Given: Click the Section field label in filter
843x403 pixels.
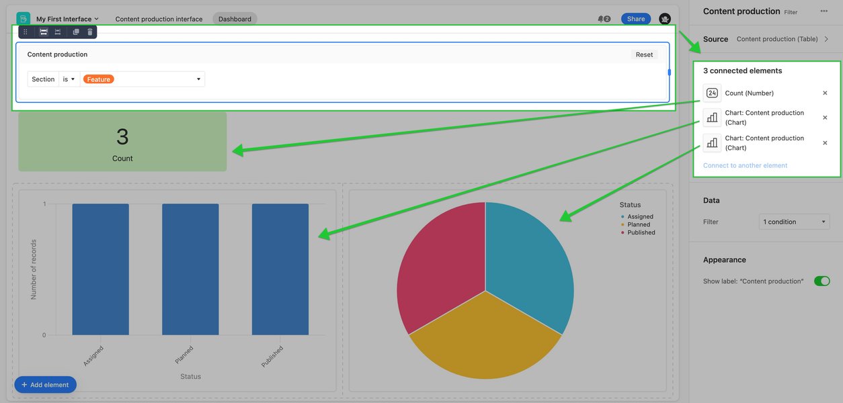Looking at the screenshot, I should [x=43, y=79].
